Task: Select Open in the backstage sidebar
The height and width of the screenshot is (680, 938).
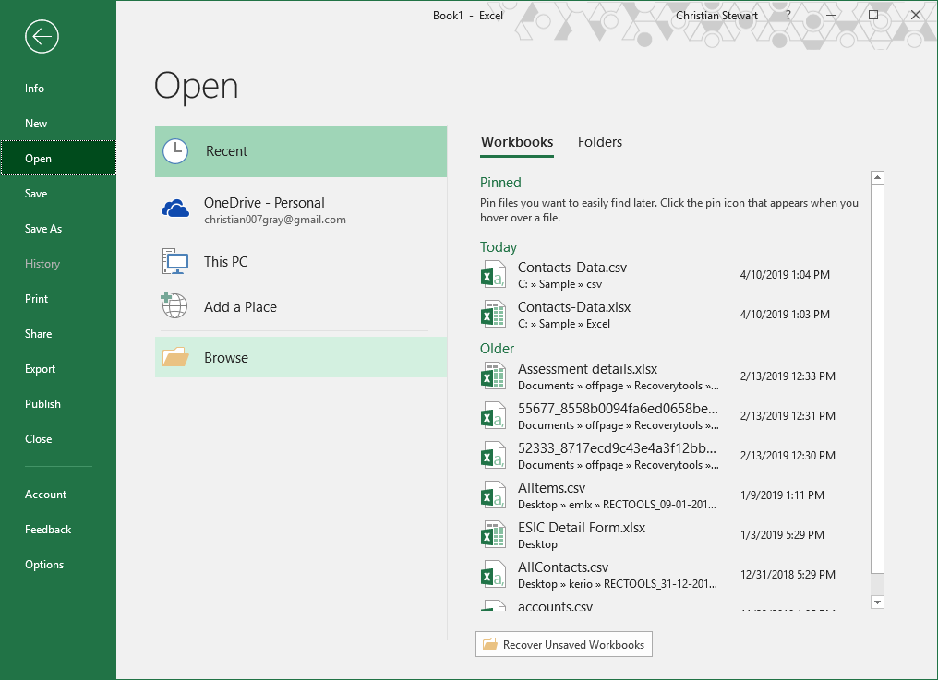Action: [58, 158]
